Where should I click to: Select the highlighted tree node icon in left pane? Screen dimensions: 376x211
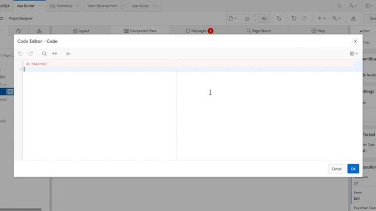(10, 91)
